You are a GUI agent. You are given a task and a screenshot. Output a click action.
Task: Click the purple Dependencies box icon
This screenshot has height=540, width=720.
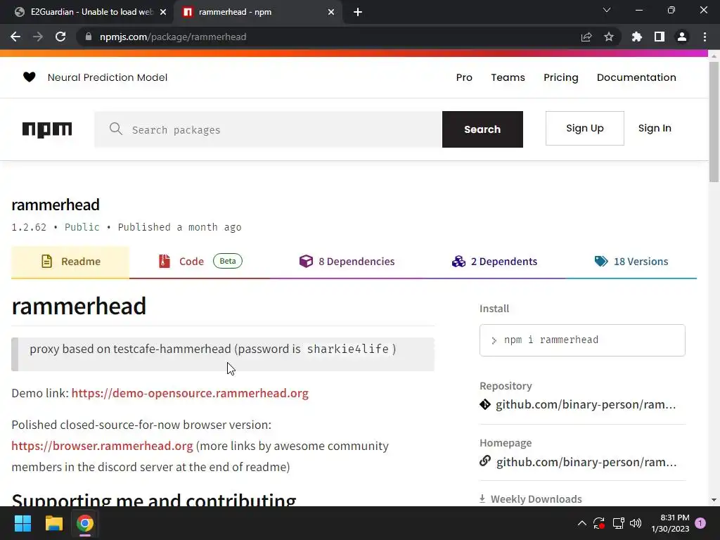[x=306, y=262]
